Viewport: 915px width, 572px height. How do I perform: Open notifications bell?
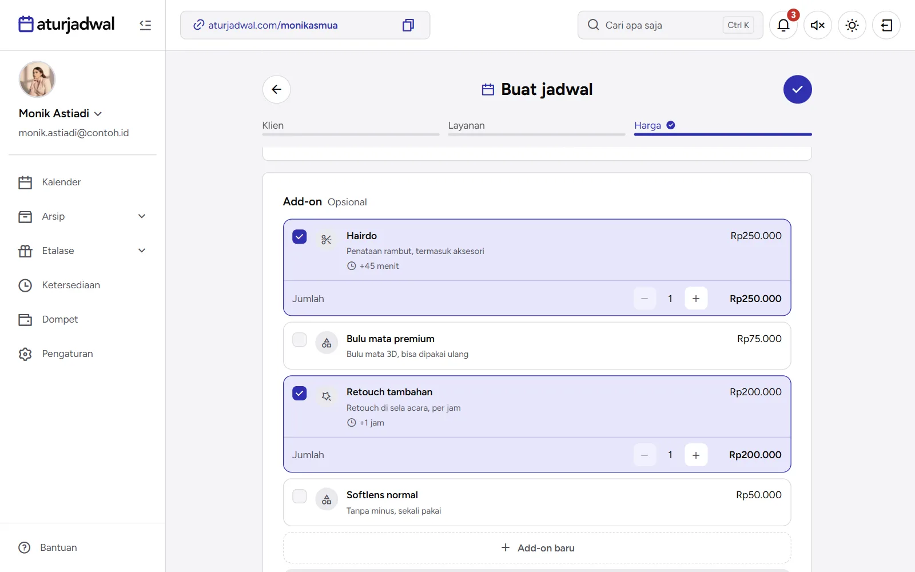tap(783, 25)
